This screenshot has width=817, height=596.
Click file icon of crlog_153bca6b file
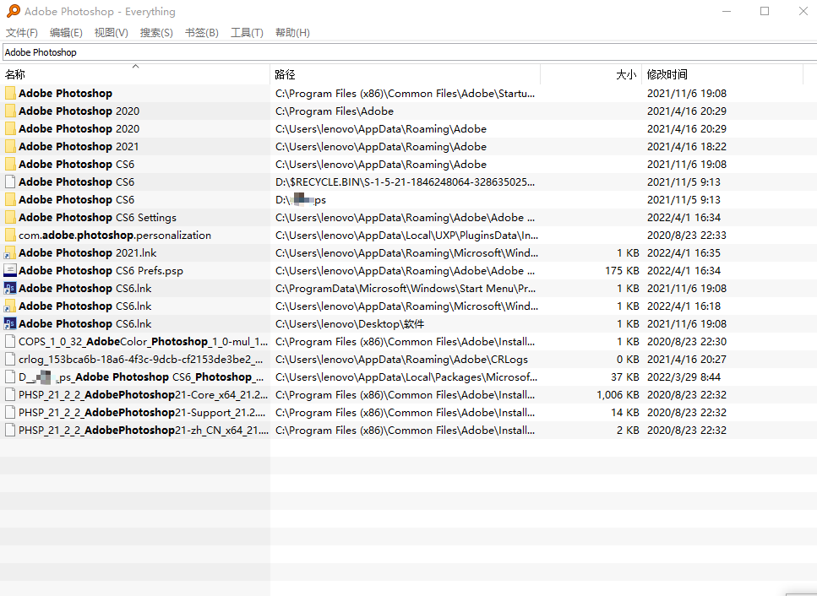click(x=10, y=359)
